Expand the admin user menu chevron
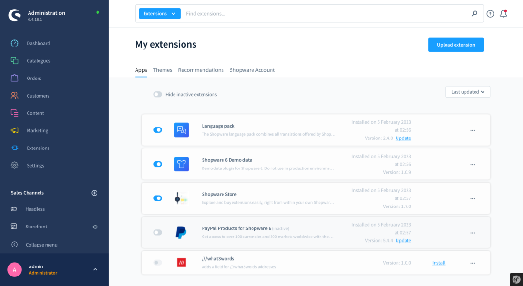523x286 pixels. click(x=95, y=269)
